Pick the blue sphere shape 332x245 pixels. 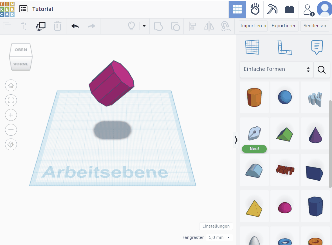click(x=285, y=97)
